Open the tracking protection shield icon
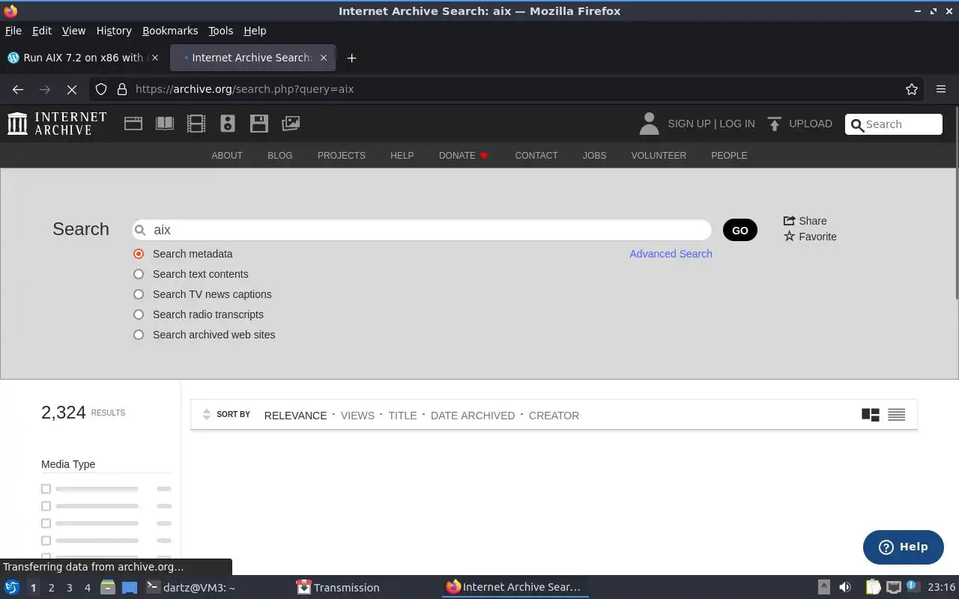Viewport: 959px width, 599px height. (101, 89)
